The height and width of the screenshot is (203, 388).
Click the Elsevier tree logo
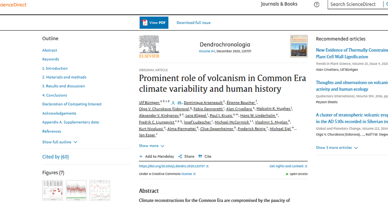pyautogui.click(x=149, y=45)
